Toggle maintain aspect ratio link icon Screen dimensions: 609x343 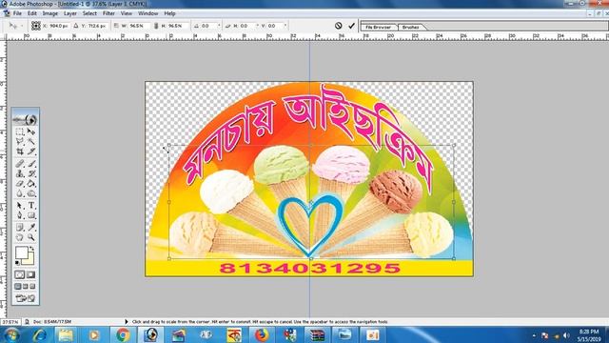click(156, 26)
